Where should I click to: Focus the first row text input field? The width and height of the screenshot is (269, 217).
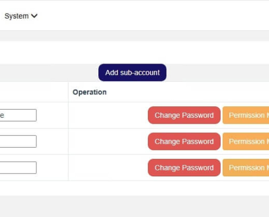click(x=18, y=115)
